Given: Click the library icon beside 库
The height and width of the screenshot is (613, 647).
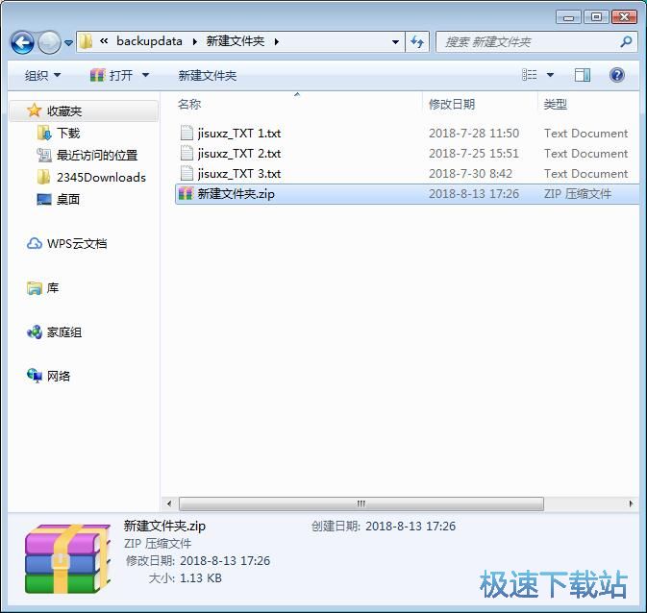Looking at the screenshot, I should (35, 288).
